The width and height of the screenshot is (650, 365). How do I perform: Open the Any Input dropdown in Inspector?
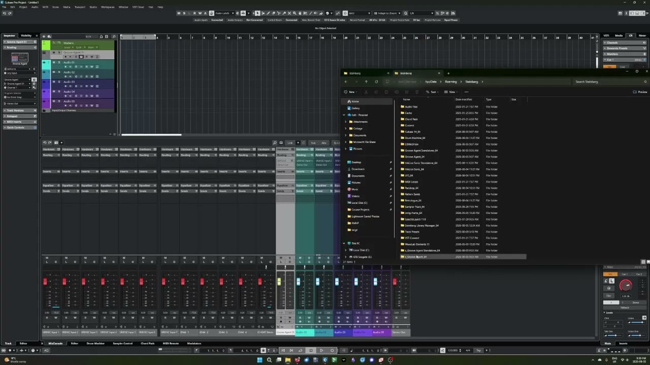(20, 73)
